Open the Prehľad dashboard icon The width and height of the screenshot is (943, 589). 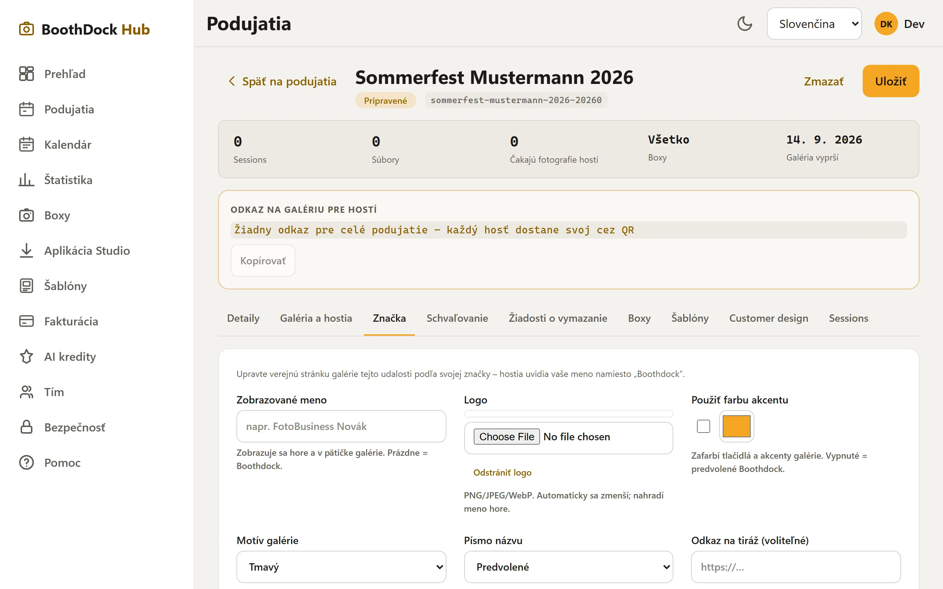click(x=26, y=74)
